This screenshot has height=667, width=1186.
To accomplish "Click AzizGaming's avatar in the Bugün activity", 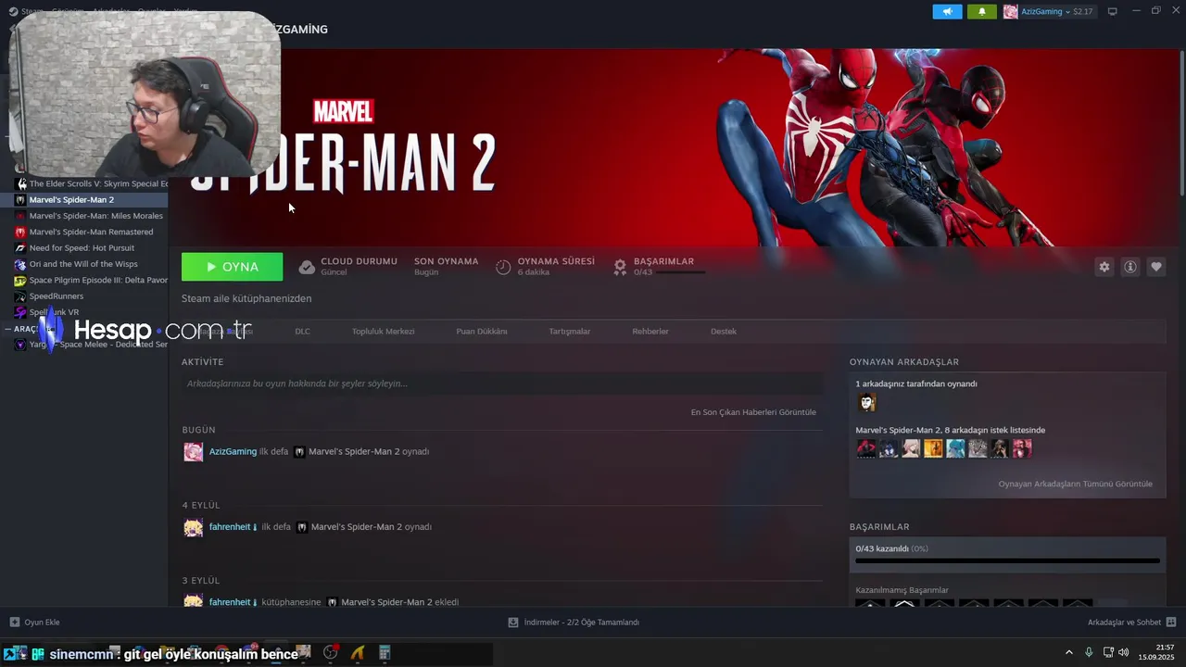I will pos(193,452).
